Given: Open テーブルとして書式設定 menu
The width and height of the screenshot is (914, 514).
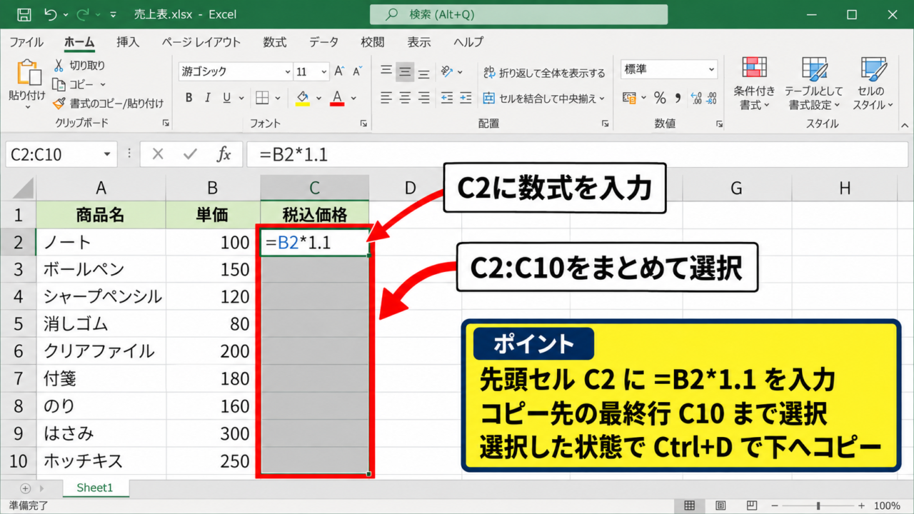Looking at the screenshot, I should (813, 84).
